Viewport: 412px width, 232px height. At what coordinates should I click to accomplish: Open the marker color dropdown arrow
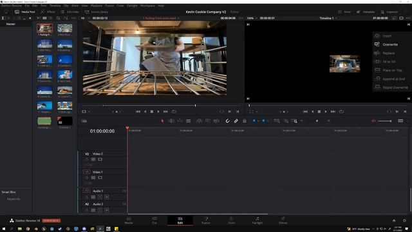(268, 121)
